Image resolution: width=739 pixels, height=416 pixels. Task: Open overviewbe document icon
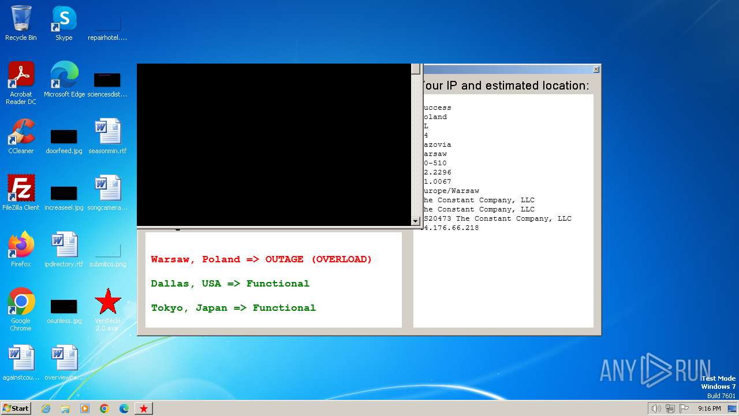click(64, 363)
